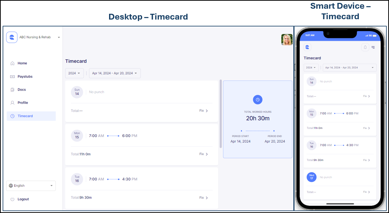This screenshot has width=389, height=213.
Task: Click the Docs folder icon in sidebar
Action: click(12, 90)
